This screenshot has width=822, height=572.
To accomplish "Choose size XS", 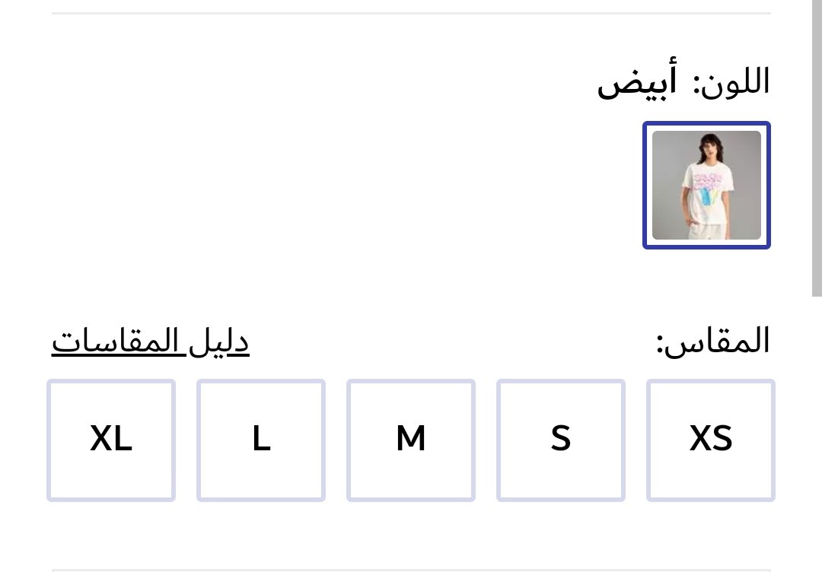I will [711, 440].
